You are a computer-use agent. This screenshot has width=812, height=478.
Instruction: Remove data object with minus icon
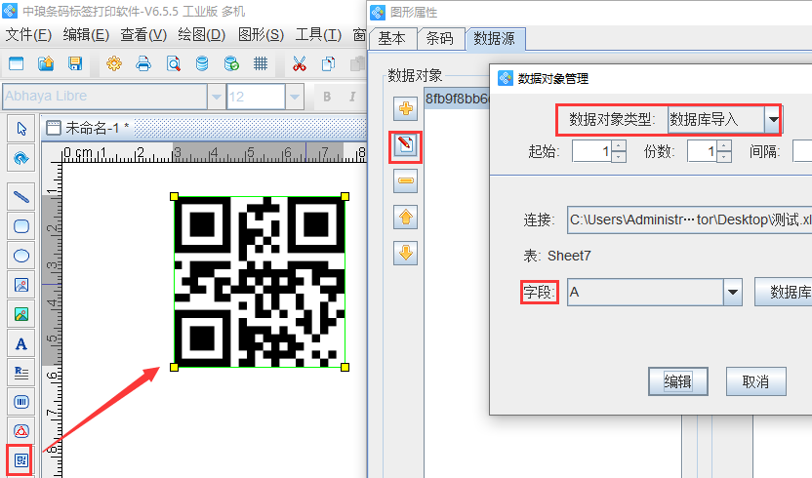(405, 180)
